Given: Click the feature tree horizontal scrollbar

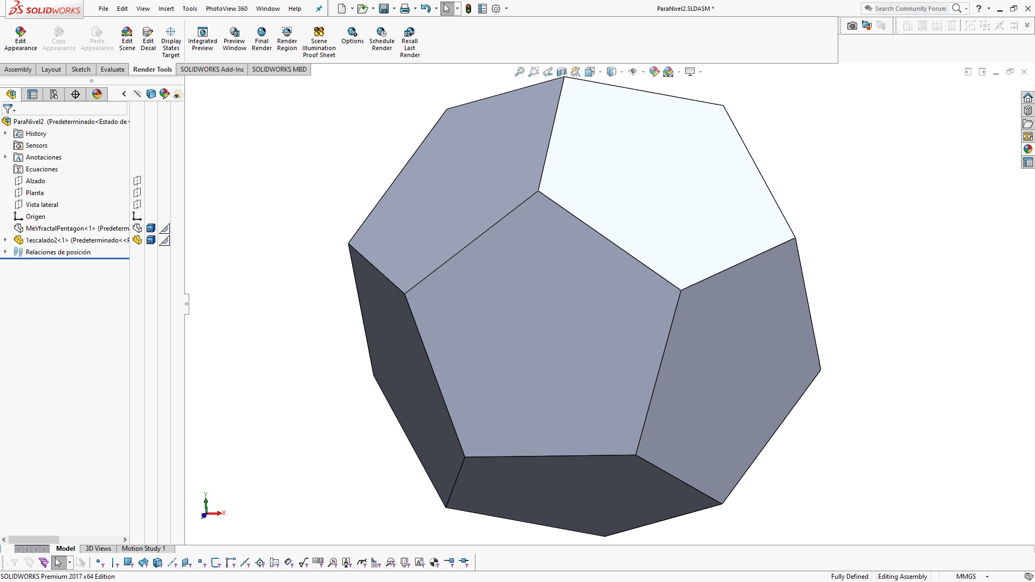Looking at the screenshot, I should [33, 539].
